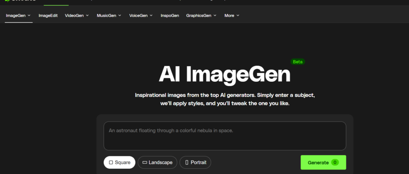Open the GraphicsGen dropdown menu
This screenshot has height=174, width=409.
[x=201, y=16]
